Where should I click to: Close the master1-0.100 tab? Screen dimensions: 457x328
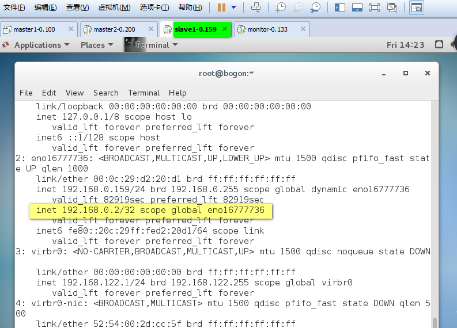[x=70, y=29]
